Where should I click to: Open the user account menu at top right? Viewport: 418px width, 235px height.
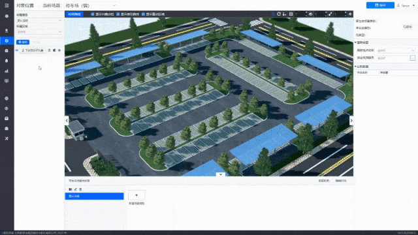click(406, 5)
